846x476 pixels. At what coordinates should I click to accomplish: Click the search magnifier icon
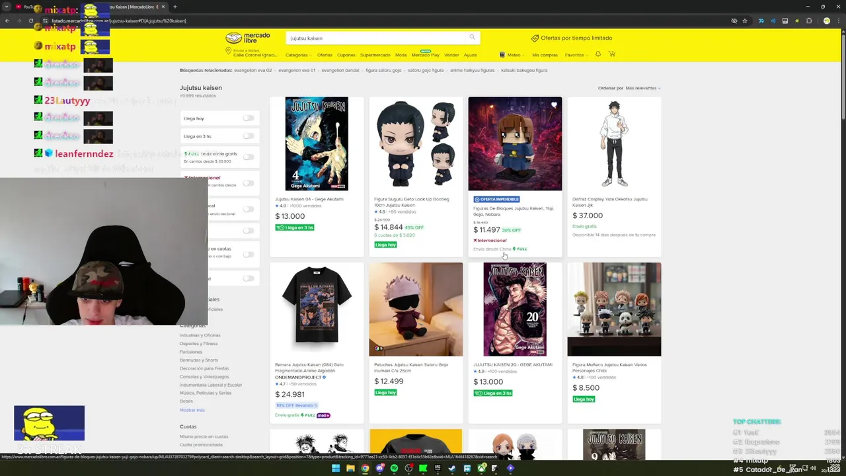point(472,38)
